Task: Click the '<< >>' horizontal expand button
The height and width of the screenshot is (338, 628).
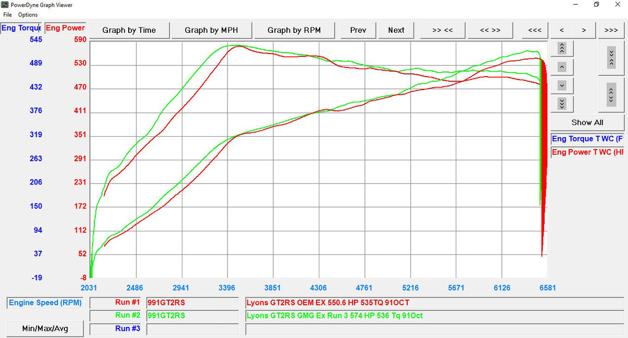Action: pyautogui.click(x=490, y=30)
